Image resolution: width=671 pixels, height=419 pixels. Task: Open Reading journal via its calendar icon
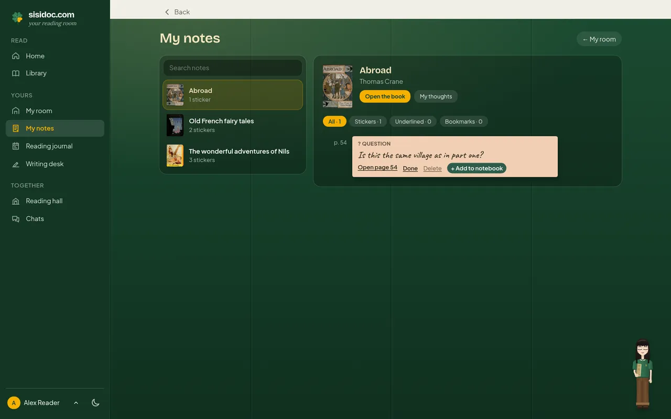(x=16, y=146)
